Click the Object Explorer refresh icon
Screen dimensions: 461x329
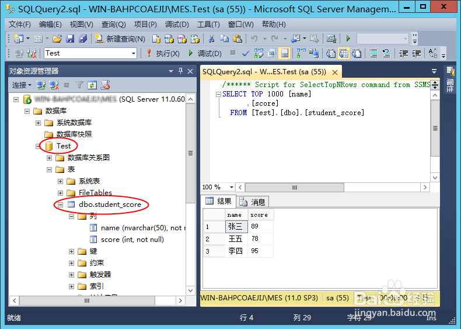92,85
